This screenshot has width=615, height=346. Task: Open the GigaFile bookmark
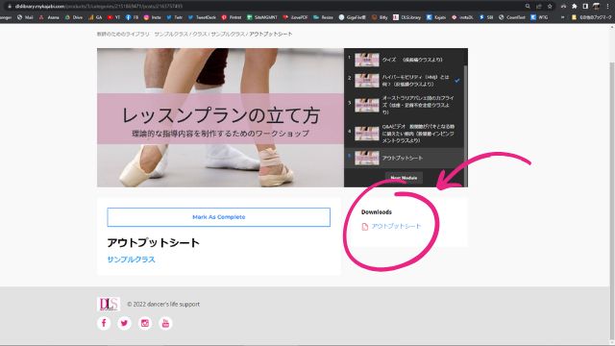tap(353, 17)
